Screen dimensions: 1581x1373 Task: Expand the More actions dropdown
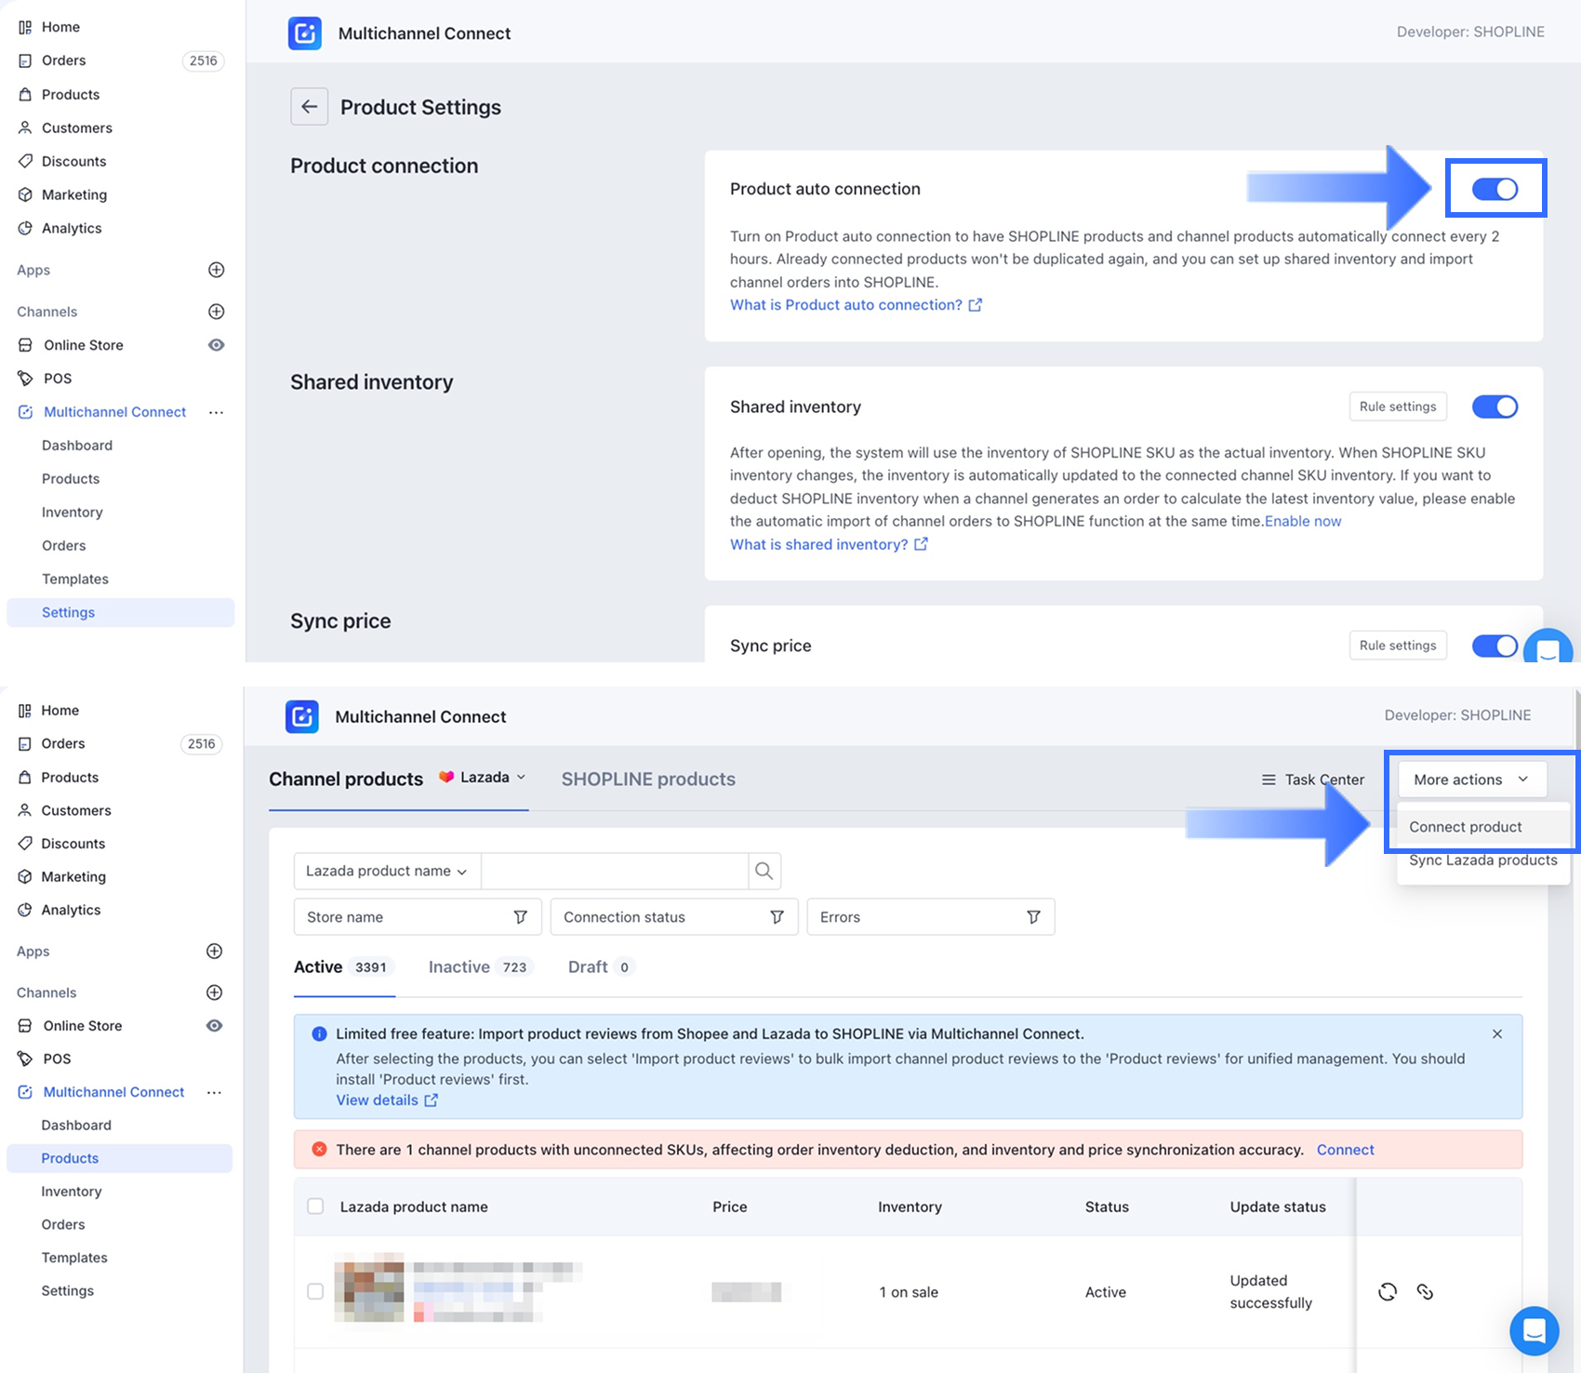point(1472,780)
